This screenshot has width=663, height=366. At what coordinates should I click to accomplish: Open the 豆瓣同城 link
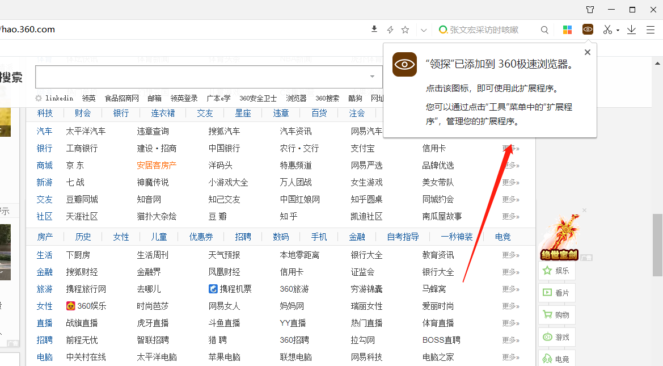click(82, 199)
